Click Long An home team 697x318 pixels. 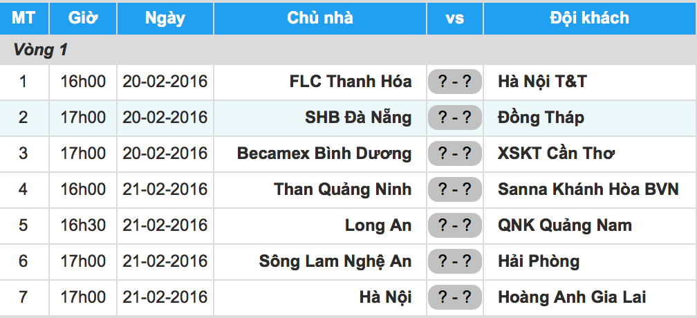coord(378,225)
